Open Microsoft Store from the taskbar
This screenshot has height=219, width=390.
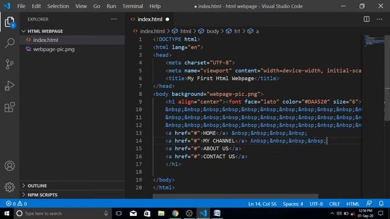(x=147, y=214)
